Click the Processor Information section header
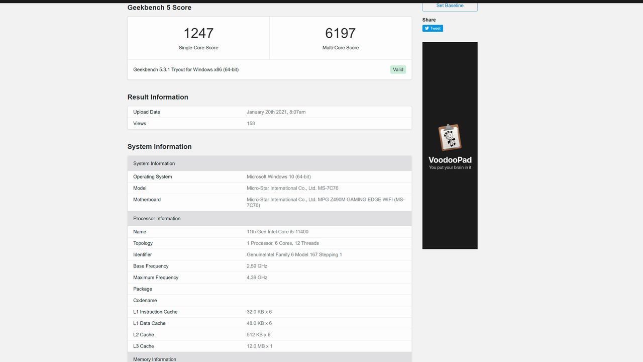The image size is (643, 362). point(270,218)
